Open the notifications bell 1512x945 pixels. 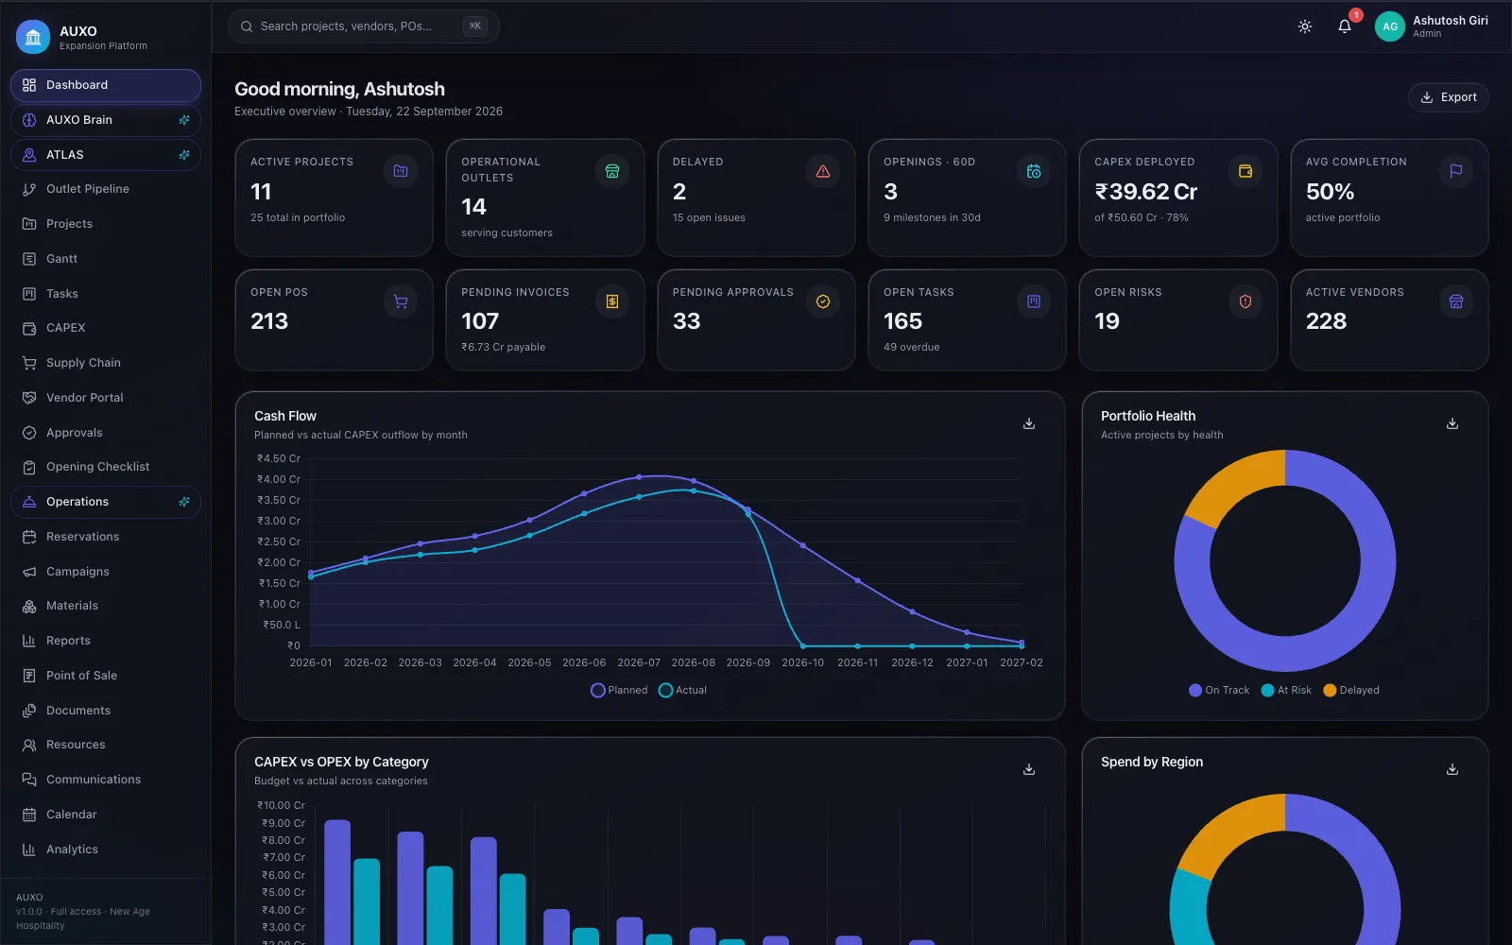[x=1345, y=26]
